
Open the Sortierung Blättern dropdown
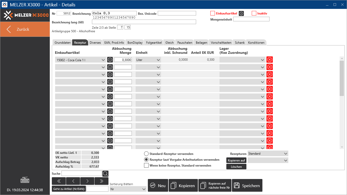[x=128, y=189]
